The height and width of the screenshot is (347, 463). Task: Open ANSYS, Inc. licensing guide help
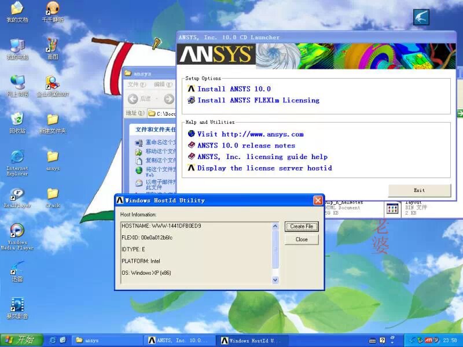pyautogui.click(x=262, y=157)
